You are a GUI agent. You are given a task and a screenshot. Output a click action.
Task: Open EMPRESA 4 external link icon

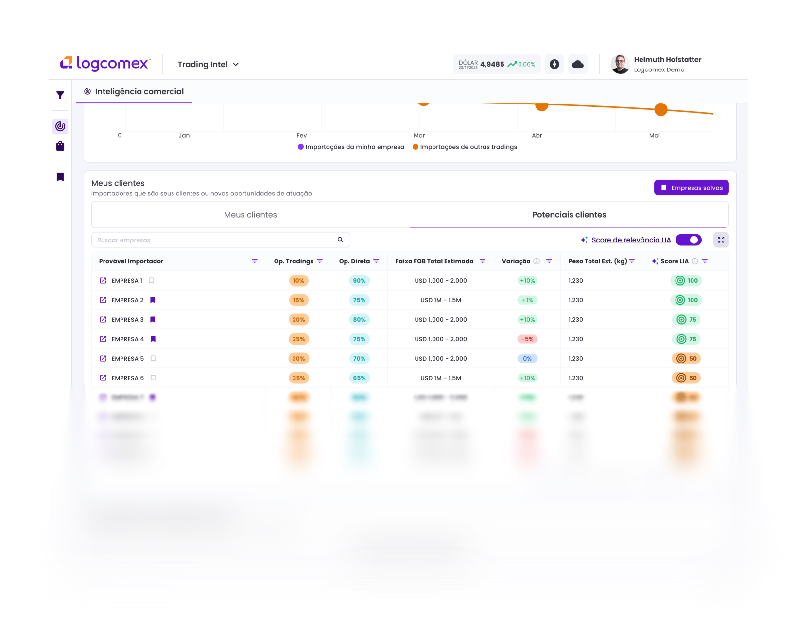coord(103,339)
